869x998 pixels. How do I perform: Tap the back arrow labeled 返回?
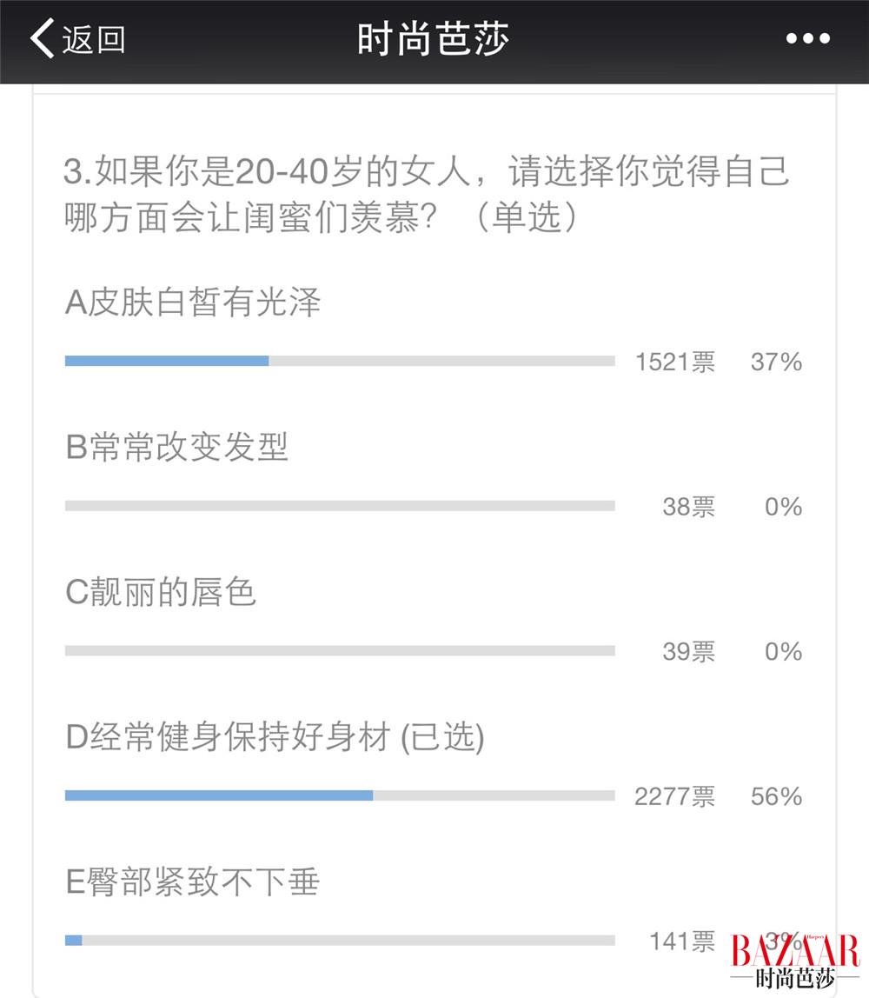point(78,39)
